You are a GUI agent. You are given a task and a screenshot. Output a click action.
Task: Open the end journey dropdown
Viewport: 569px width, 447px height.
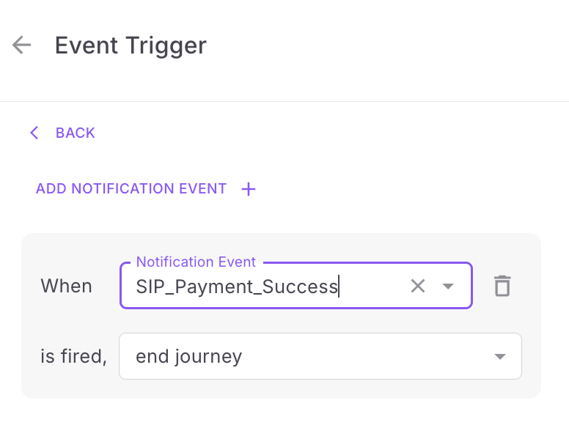tap(320, 356)
